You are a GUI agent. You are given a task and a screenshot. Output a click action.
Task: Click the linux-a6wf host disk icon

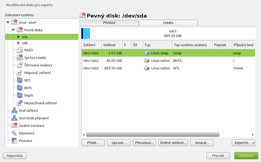(14, 22)
